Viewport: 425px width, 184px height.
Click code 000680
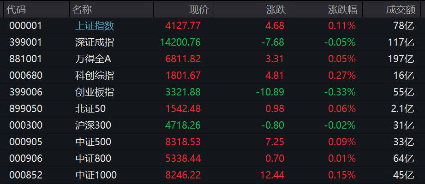(26, 75)
